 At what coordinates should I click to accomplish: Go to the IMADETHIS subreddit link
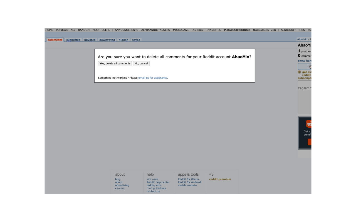pyautogui.click(x=214, y=30)
